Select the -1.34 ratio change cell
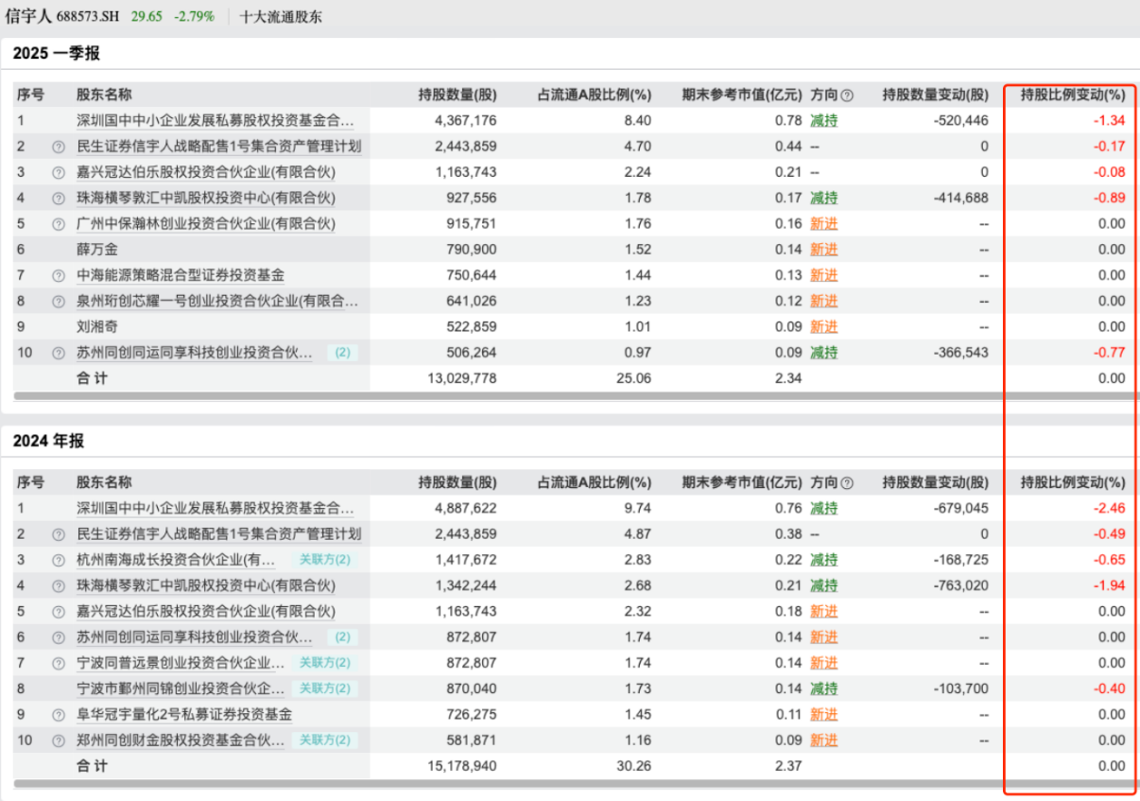This screenshot has height=801, width=1140. pyautogui.click(x=1109, y=121)
